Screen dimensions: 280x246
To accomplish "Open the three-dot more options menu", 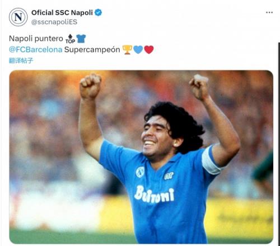I will click(x=269, y=12).
